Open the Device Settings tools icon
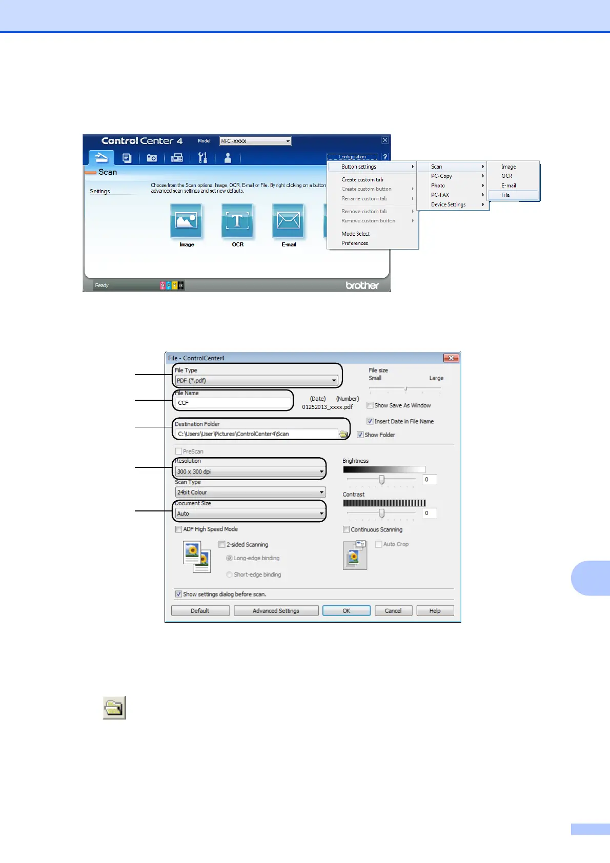Screen dimensions: 610x863 [x=203, y=157]
